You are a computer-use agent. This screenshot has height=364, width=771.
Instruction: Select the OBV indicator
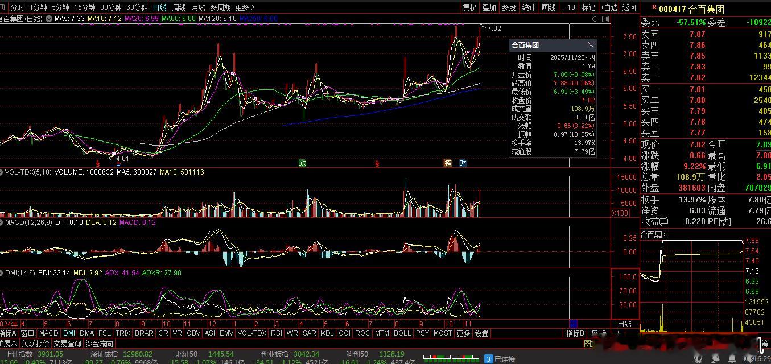pos(193,333)
